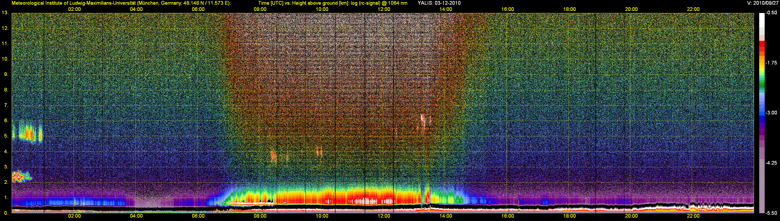Select the -1.75 color scale value
Viewport: 780px width, 221px height.
pyautogui.click(x=771, y=63)
